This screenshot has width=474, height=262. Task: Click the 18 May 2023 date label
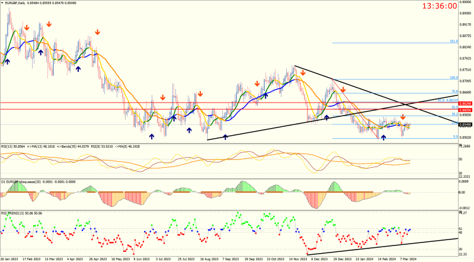click(120, 259)
